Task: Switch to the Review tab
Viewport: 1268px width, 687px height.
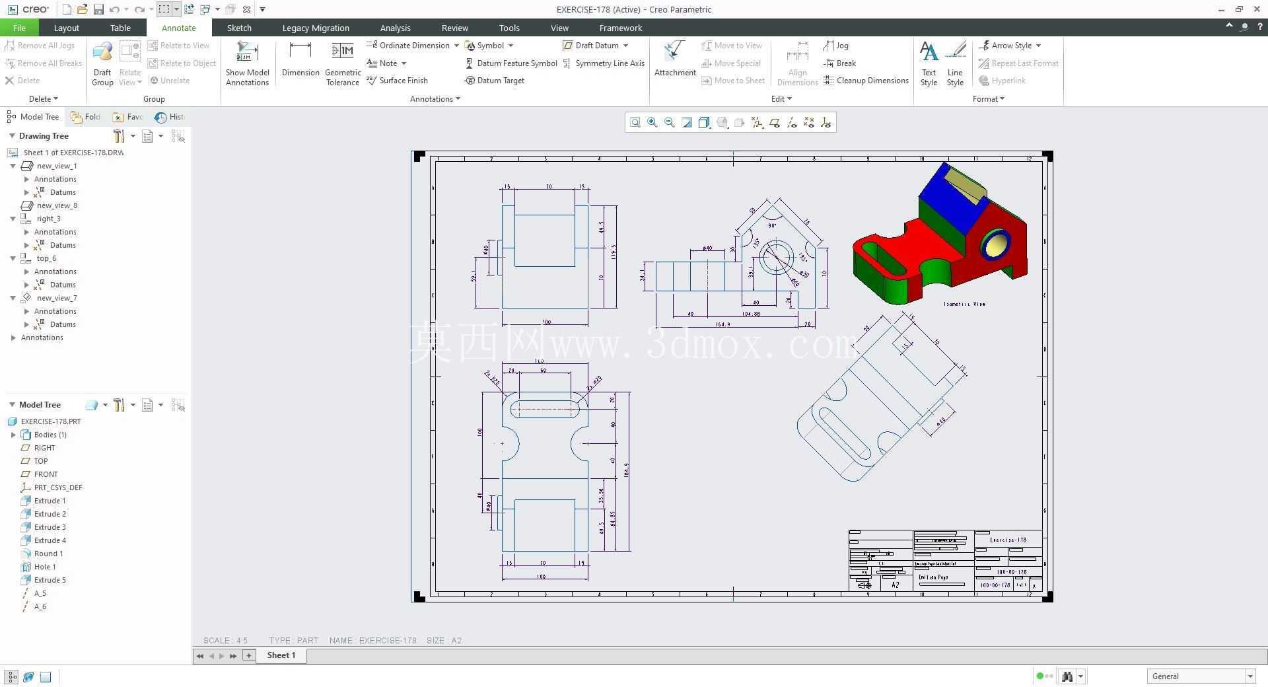Action: point(454,28)
